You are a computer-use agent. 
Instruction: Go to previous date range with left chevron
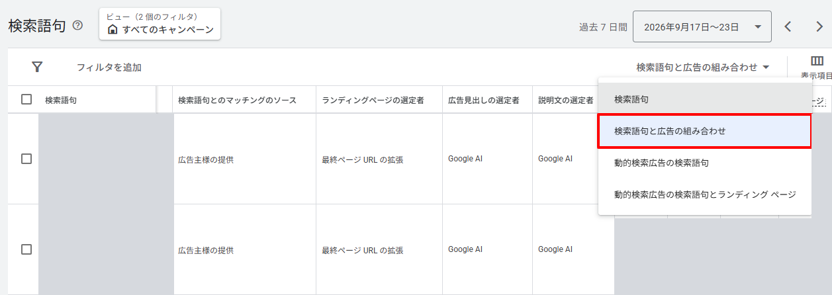[788, 26]
